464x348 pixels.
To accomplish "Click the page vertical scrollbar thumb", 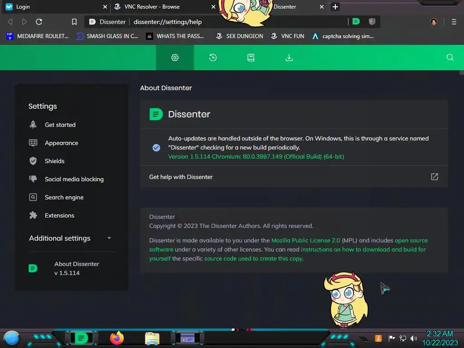I will 461,72.
